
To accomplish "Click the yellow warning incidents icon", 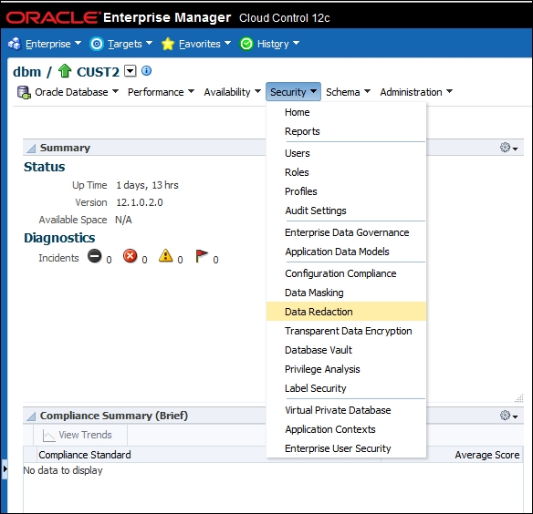I will click(165, 256).
